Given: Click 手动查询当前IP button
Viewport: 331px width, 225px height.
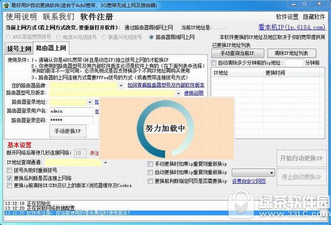Looking at the screenshot, I should [238, 53].
